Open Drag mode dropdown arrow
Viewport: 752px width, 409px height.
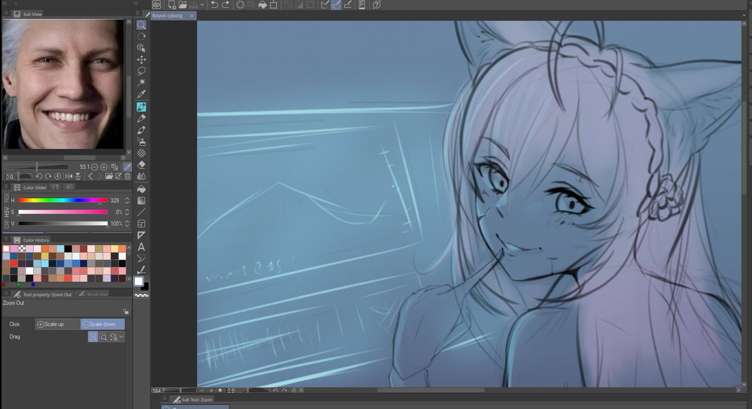click(x=122, y=337)
